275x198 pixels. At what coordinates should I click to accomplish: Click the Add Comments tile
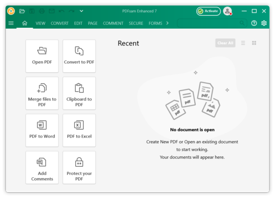pyautogui.click(x=42, y=167)
